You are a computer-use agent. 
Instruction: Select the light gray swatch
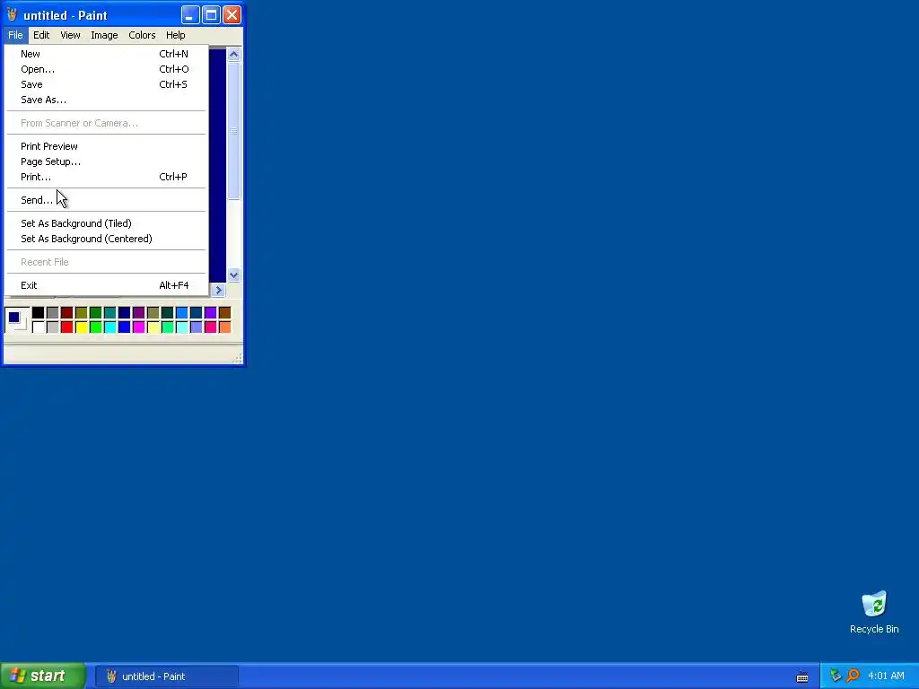point(53,327)
